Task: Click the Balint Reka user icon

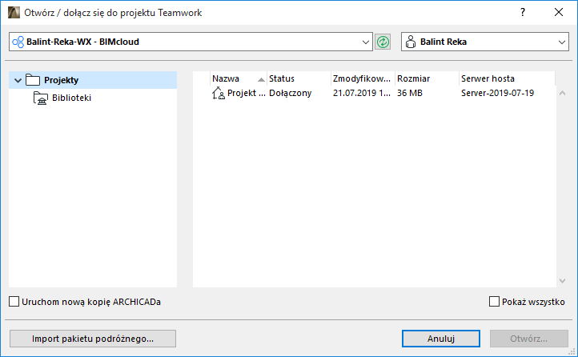Action: [410, 42]
